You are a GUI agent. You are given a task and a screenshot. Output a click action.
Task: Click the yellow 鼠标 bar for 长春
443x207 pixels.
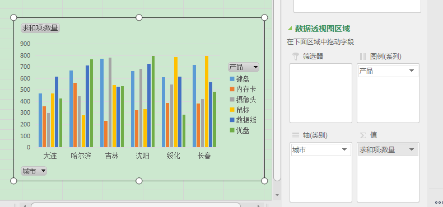207,101
